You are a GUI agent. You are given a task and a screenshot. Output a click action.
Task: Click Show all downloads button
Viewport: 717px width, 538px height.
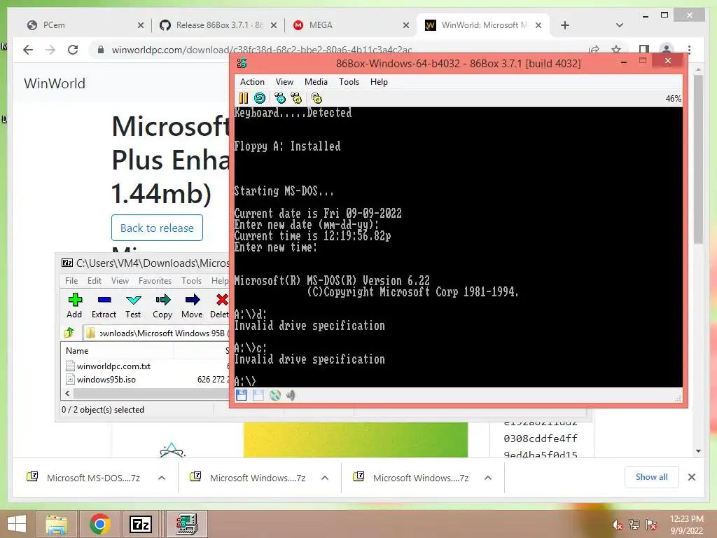(652, 476)
